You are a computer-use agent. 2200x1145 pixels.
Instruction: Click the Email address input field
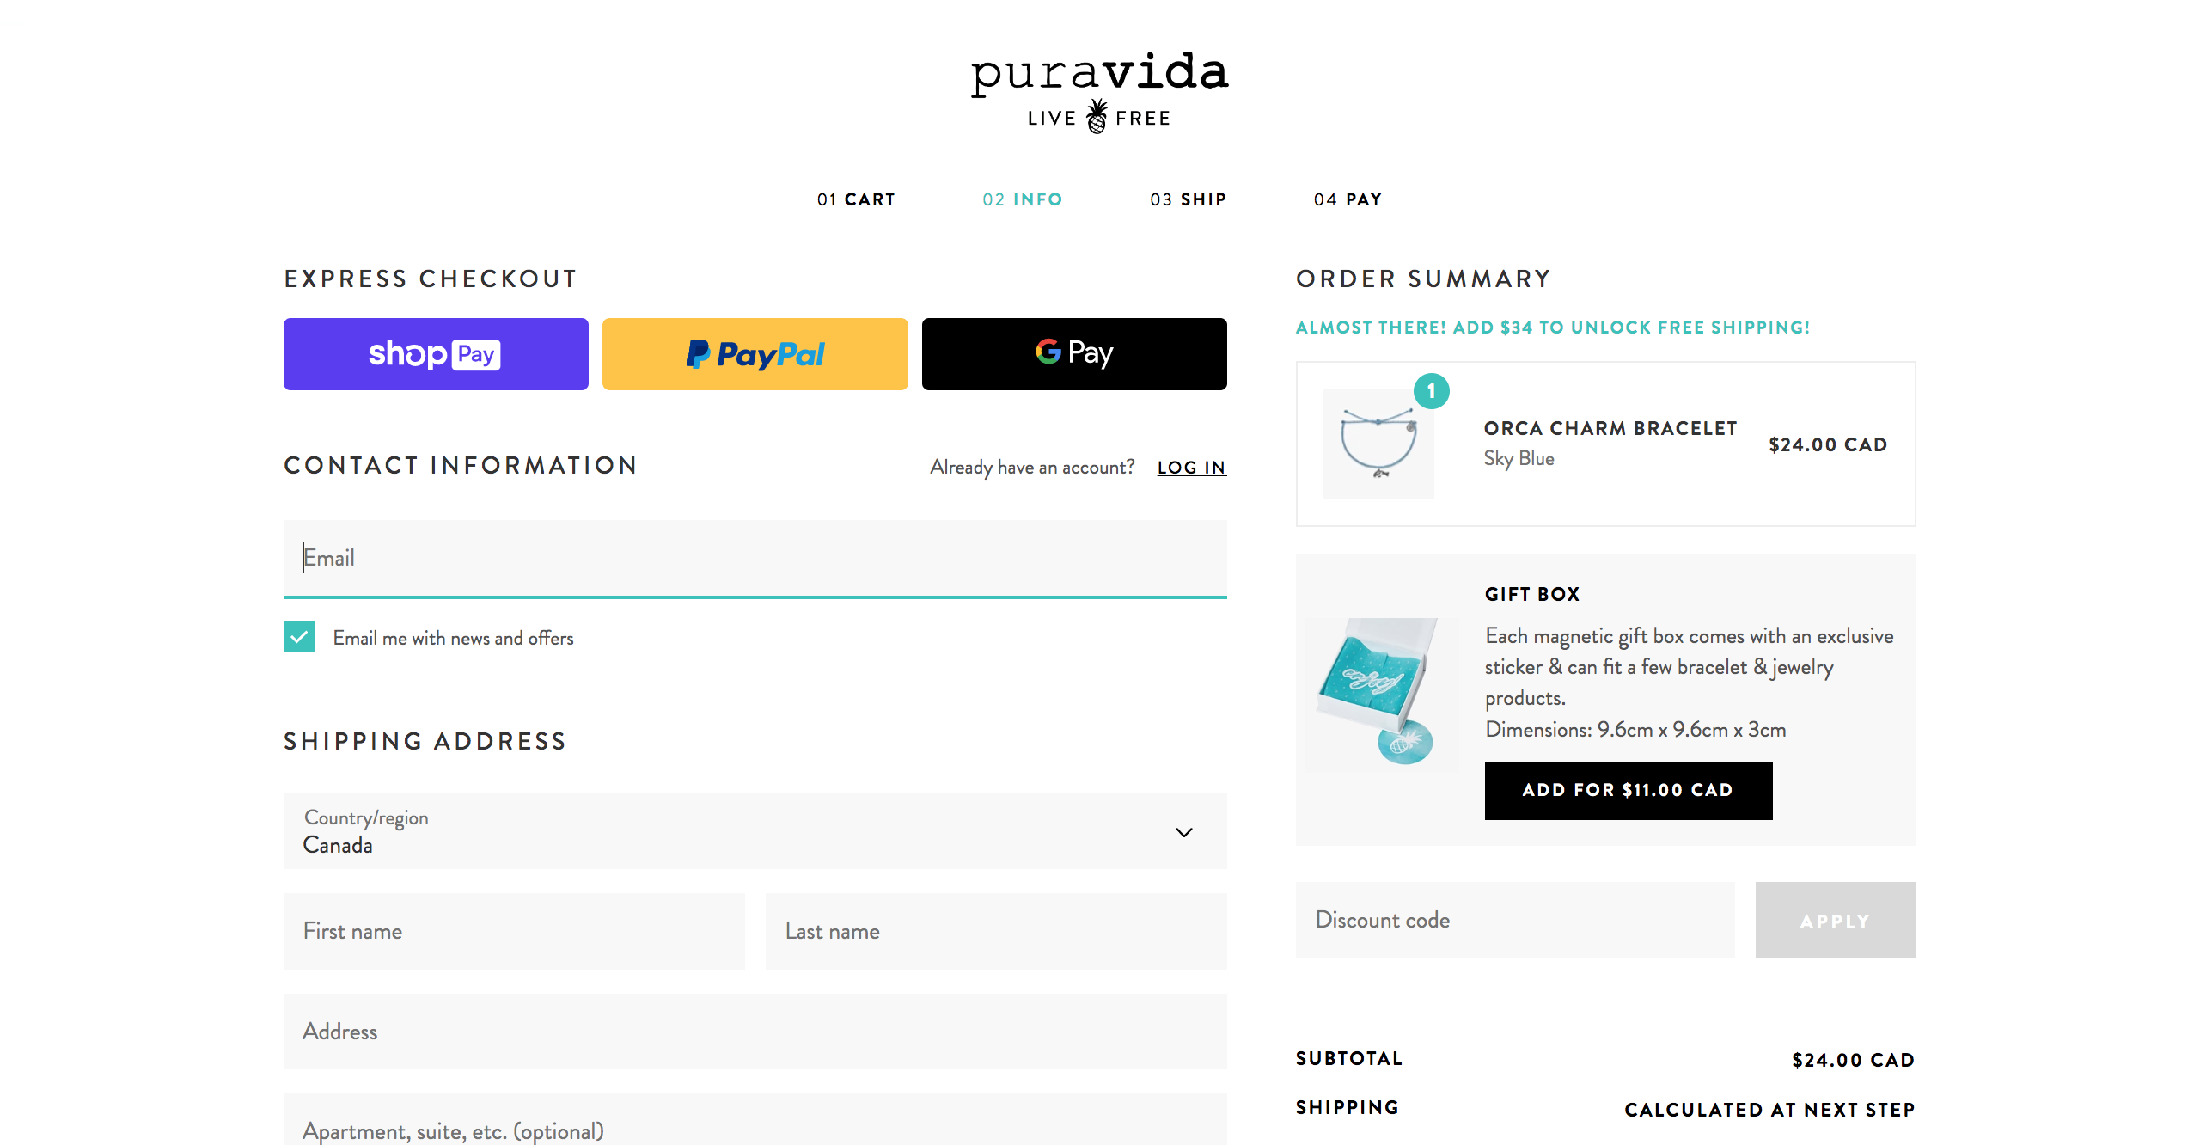[x=755, y=557]
